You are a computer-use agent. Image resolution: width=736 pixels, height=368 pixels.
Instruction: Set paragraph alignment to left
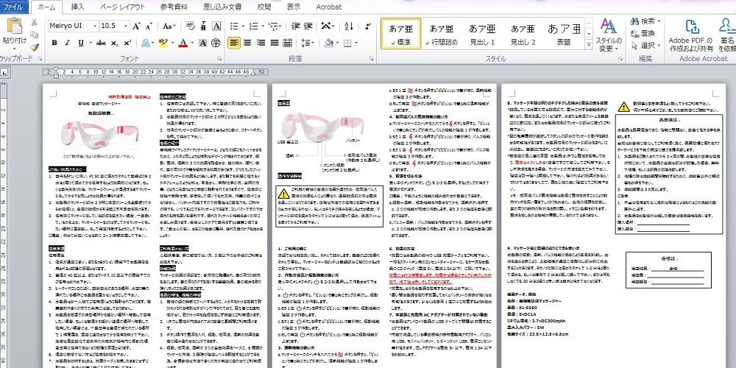point(234,43)
